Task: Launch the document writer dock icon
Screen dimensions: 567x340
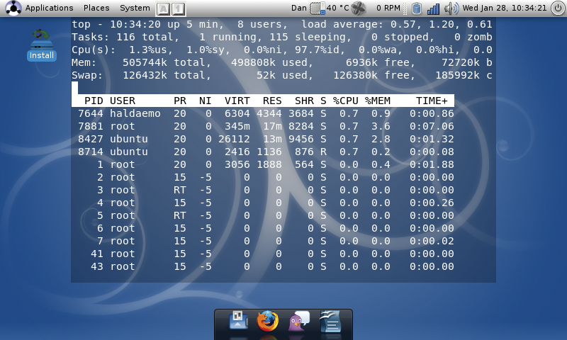Action: 330,321
